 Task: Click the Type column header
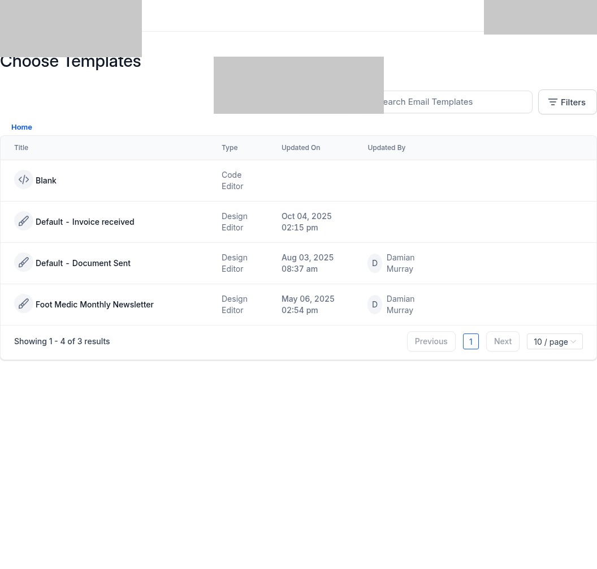pyautogui.click(x=230, y=148)
